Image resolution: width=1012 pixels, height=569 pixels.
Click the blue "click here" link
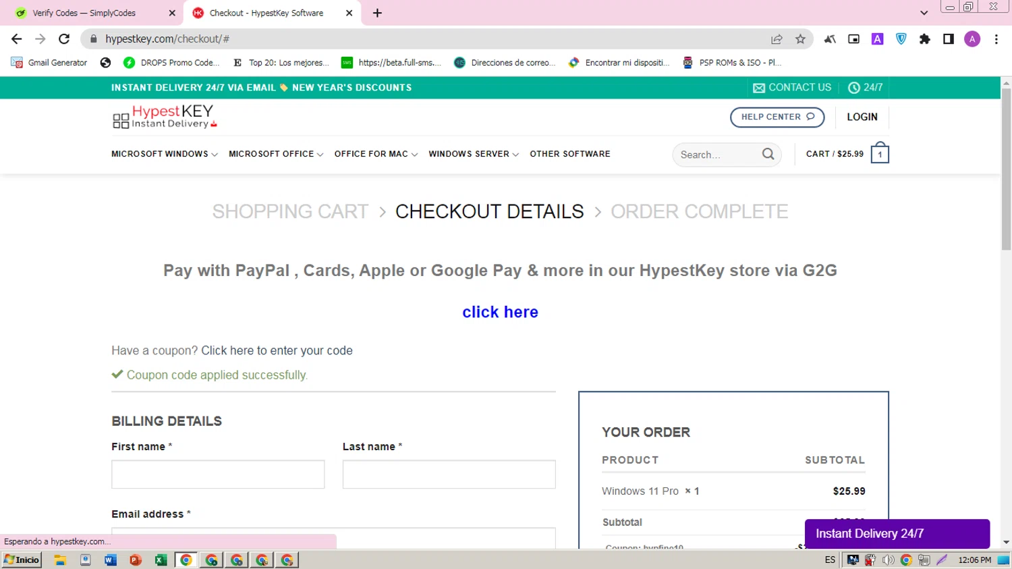pyautogui.click(x=500, y=312)
